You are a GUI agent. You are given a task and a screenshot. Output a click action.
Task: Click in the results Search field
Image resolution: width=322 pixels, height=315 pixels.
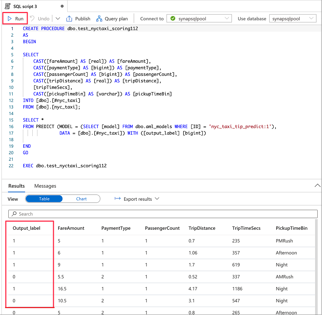(x=163, y=214)
